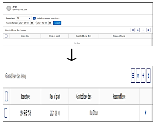Click Granted leave days history title in bottom panel
The height and width of the screenshot is (127, 156).
[16, 76]
